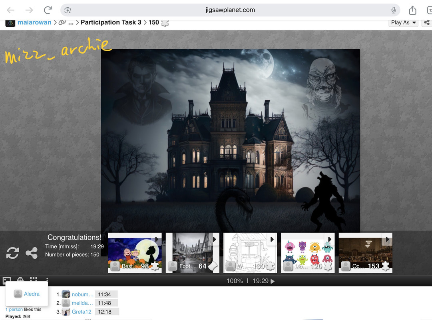
Task: Toggle the image preview icon in puzzle toolbar
Action: [x=7, y=281]
